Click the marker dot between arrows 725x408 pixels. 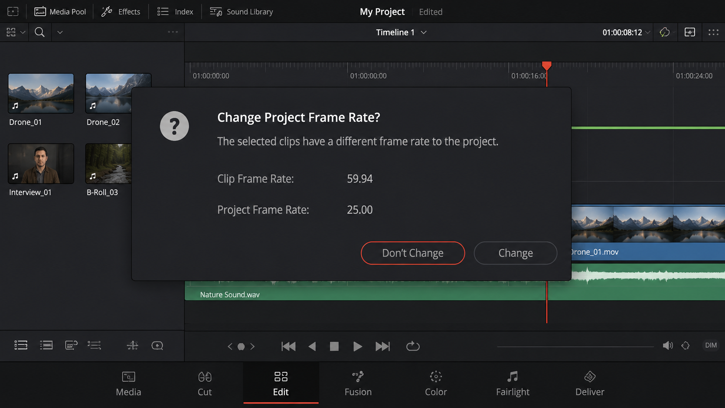click(x=241, y=346)
